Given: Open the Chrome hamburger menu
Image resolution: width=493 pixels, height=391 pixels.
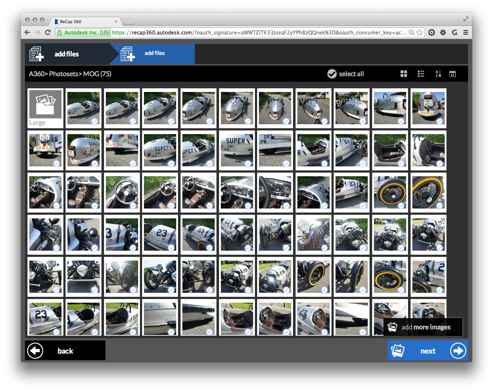Looking at the screenshot, I should (x=466, y=33).
